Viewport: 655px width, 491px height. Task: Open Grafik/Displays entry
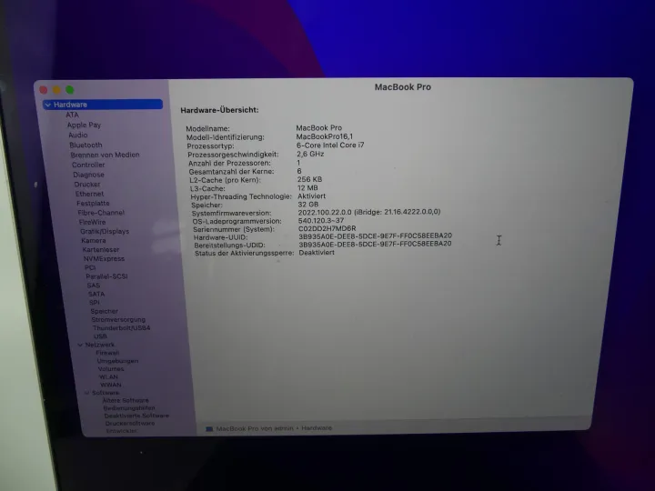tap(105, 231)
